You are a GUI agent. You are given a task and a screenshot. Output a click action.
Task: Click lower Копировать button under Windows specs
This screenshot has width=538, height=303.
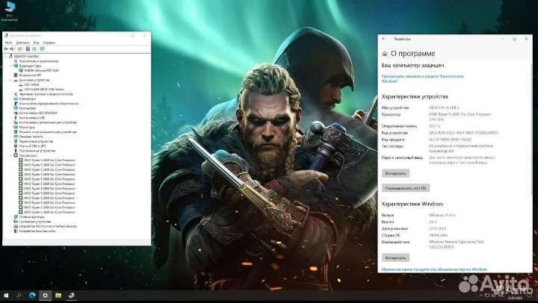[395, 257]
